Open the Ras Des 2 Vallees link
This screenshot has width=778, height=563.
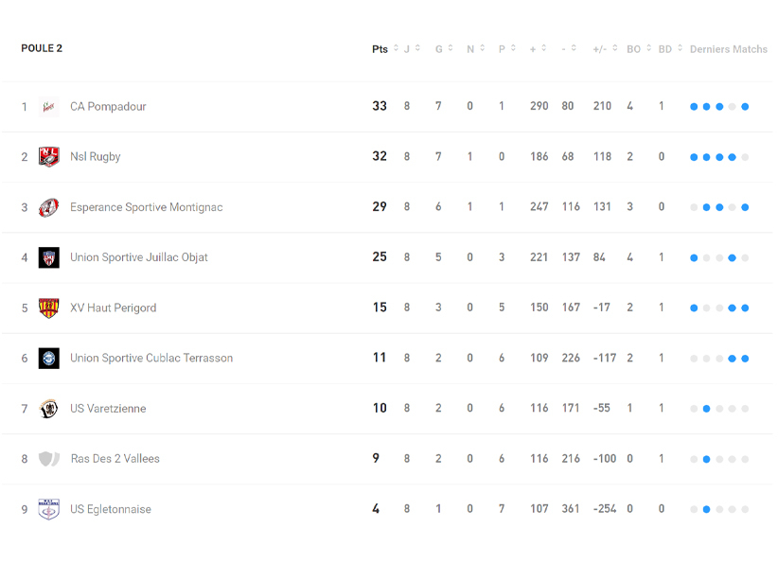pos(115,459)
